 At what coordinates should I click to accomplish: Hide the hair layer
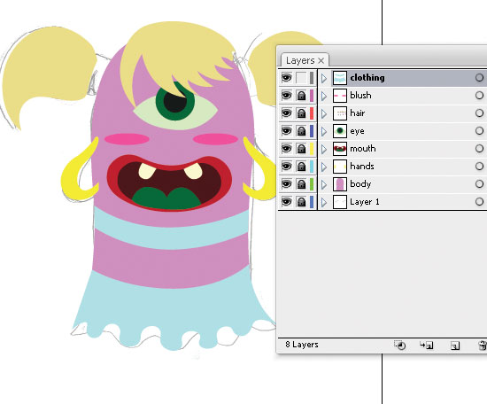click(x=286, y=113)
